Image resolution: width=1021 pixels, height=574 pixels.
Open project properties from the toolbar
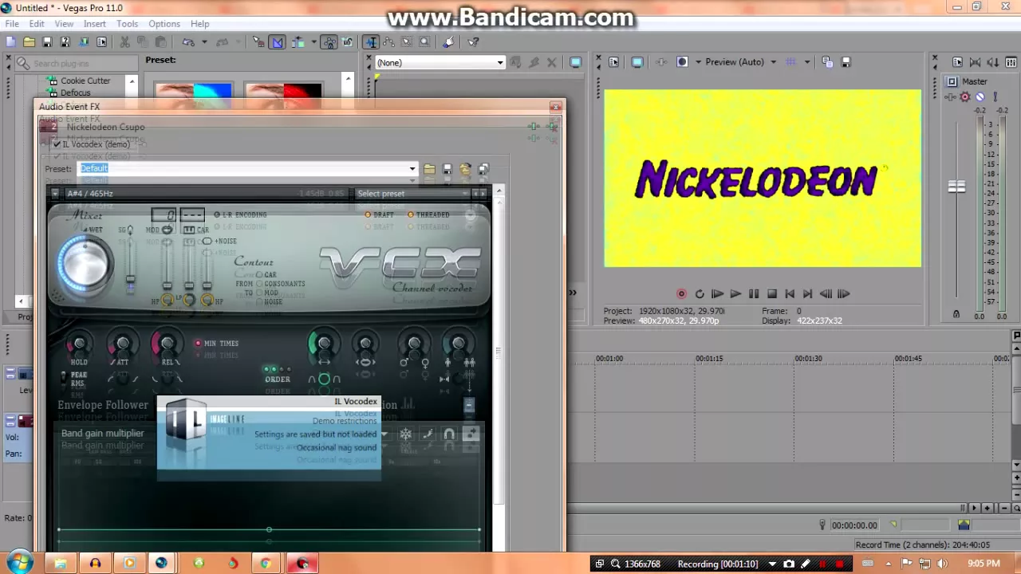click(x=101, y=42)
